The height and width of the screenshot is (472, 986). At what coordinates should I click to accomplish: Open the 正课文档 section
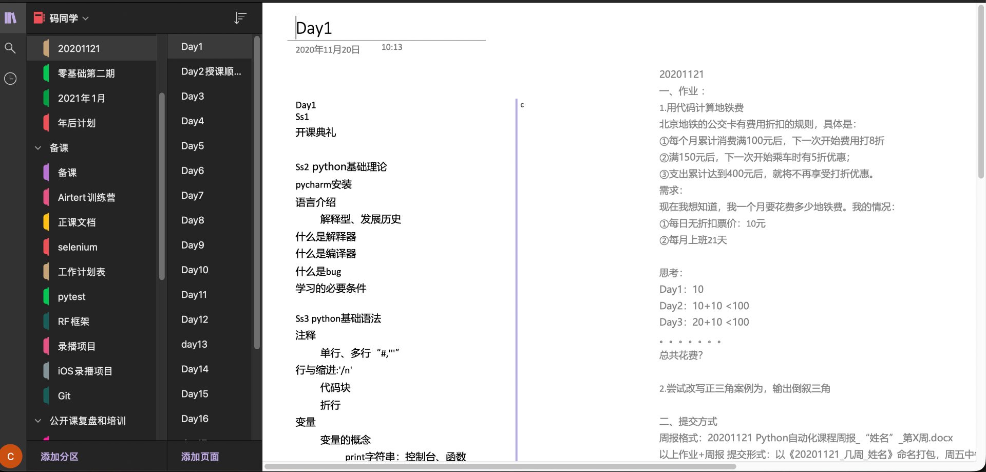click(92, 222)
